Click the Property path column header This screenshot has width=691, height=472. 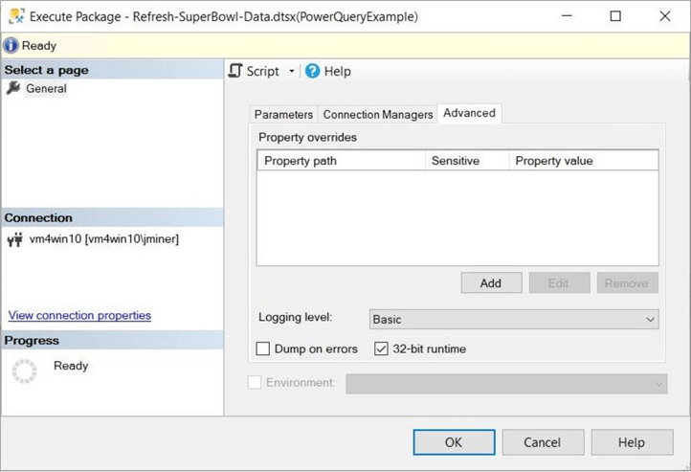tap(341, 161)
